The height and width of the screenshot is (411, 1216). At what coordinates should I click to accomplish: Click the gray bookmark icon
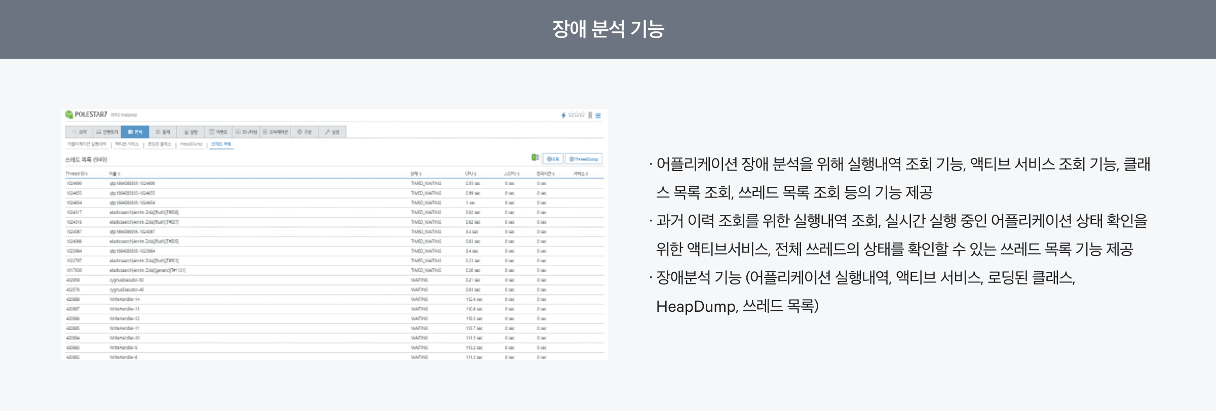point(590,115)
